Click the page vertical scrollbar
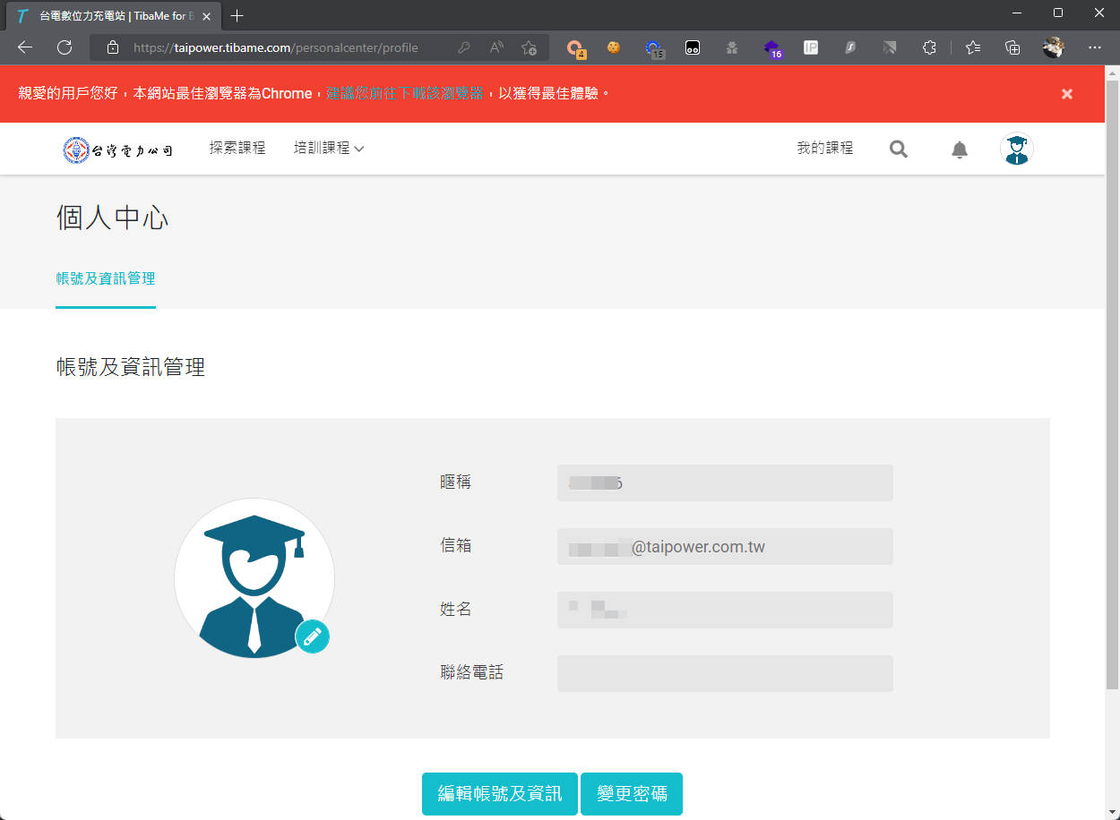This screenshot has height=820, width=1120. 1112,385
